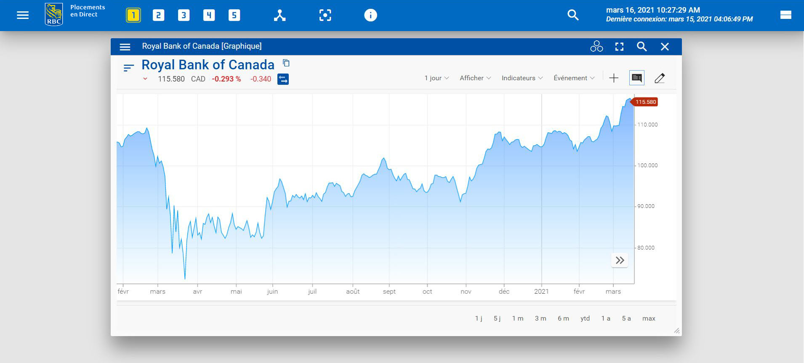
Task: Click the juin label on time axis
Action: (272, 292)
